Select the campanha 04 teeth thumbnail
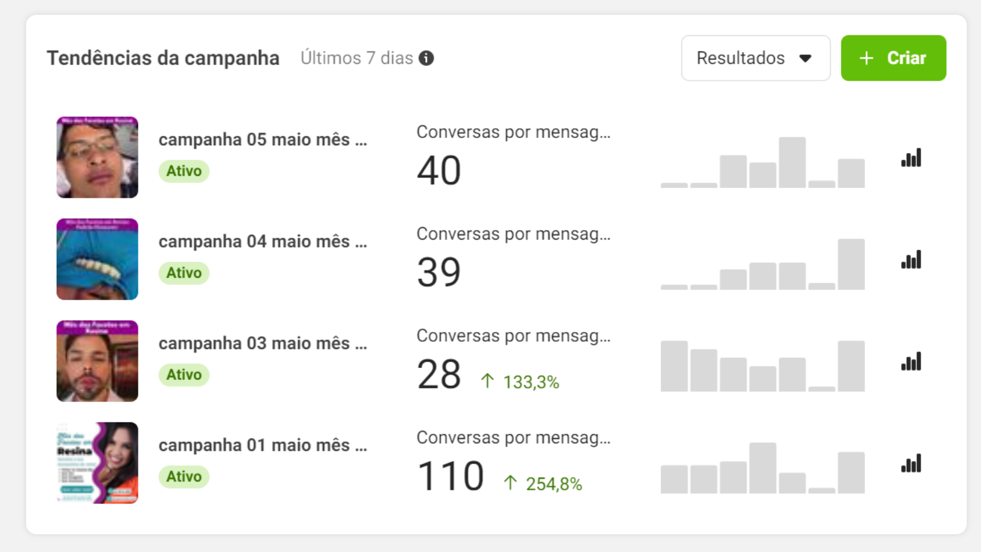This screenshot has height=552, width=981. (98, 259)
